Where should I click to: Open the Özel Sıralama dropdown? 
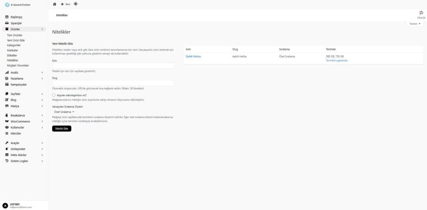(x=64, y=112)
